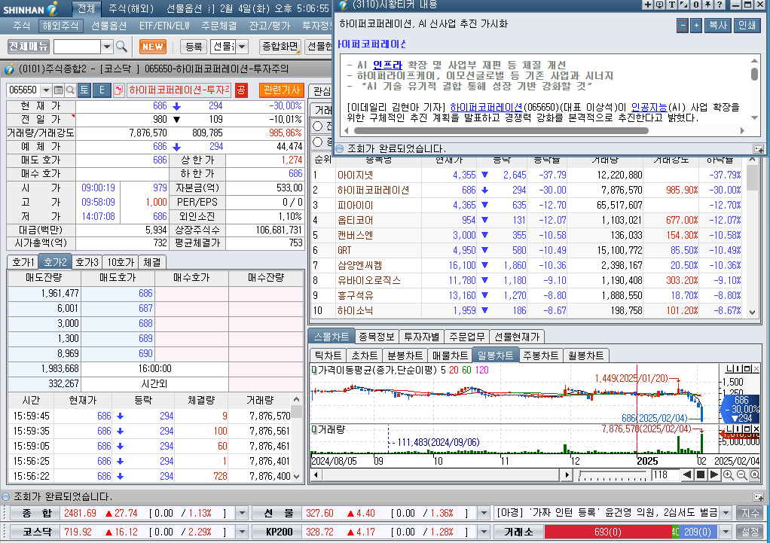The height and width of the screenshot is (543, 770).
Task: Click the diagonal arrows icon in the news title bar
Action: coord(683,5)
